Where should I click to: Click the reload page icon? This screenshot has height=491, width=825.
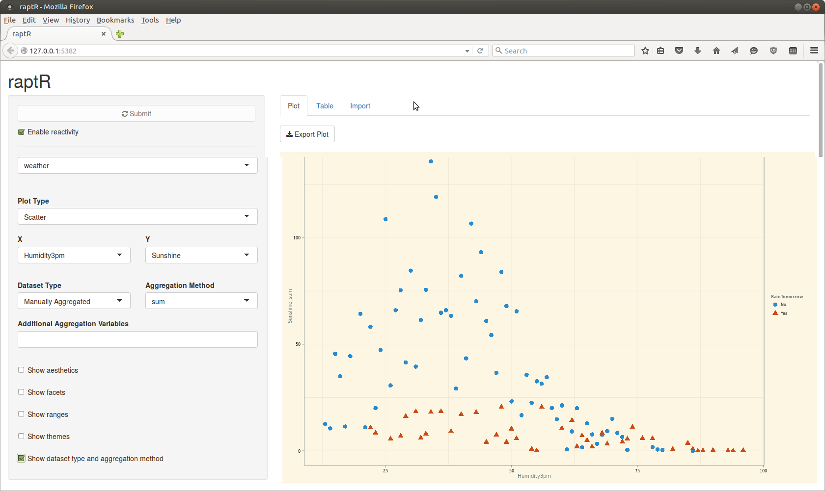coord(480,51)
